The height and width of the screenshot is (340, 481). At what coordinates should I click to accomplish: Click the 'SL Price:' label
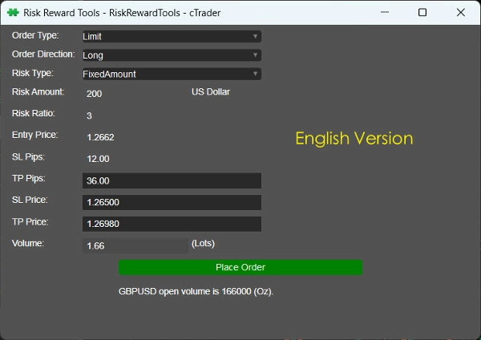click(30, 200)
